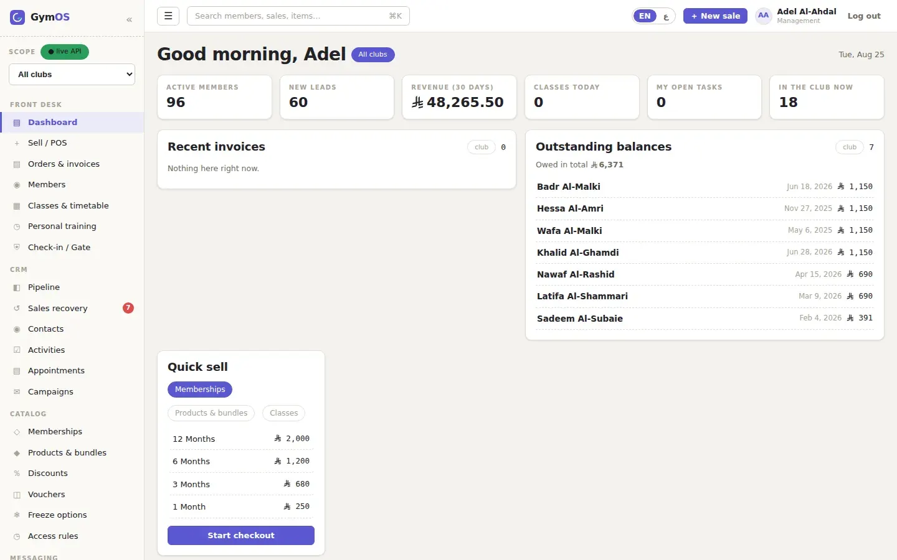Image resolution: width=897 pixels, height=560 pixels.
Task: Click the Check-in / Gate shield icon
Action: point(17,247)
